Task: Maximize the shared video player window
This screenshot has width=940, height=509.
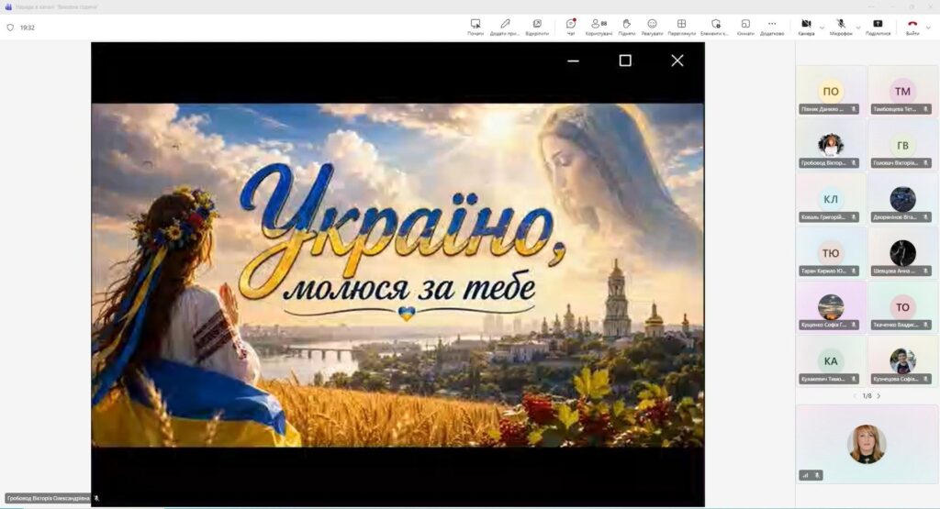Action: pos(625,61)
